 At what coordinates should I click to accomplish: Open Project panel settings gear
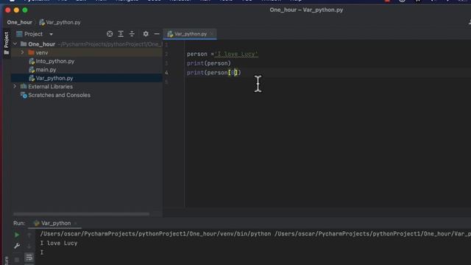[x=146, y=34]
